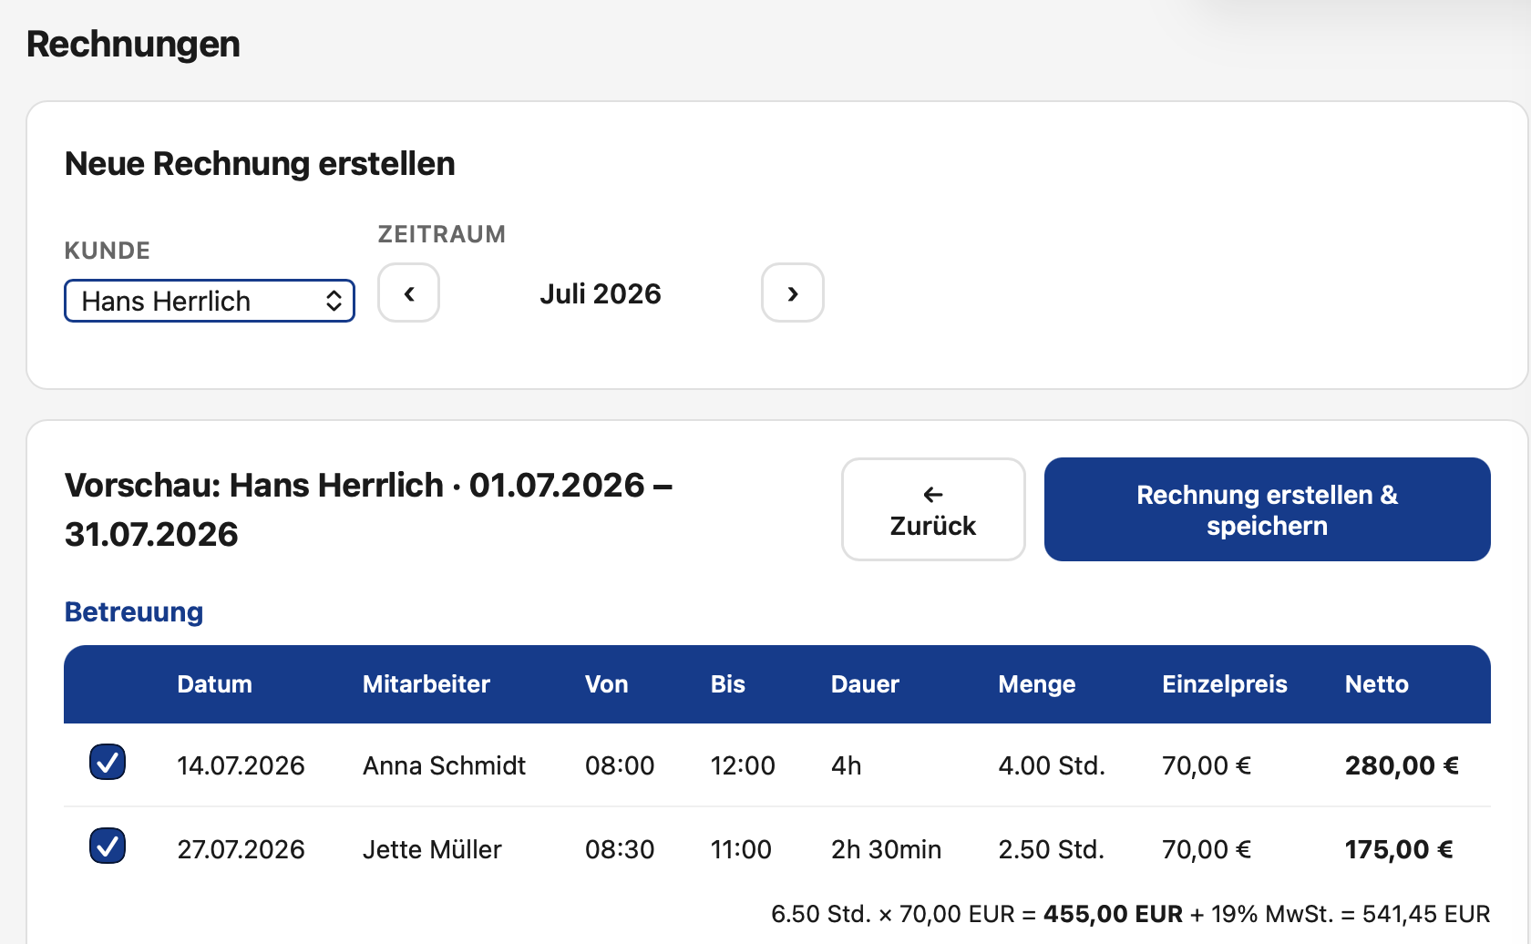Image resolution: width=1531 pixels, height=944 pixels.
Task: Click the Vorschau Hans Herrlich heading
Action: (x=369, y=509)
